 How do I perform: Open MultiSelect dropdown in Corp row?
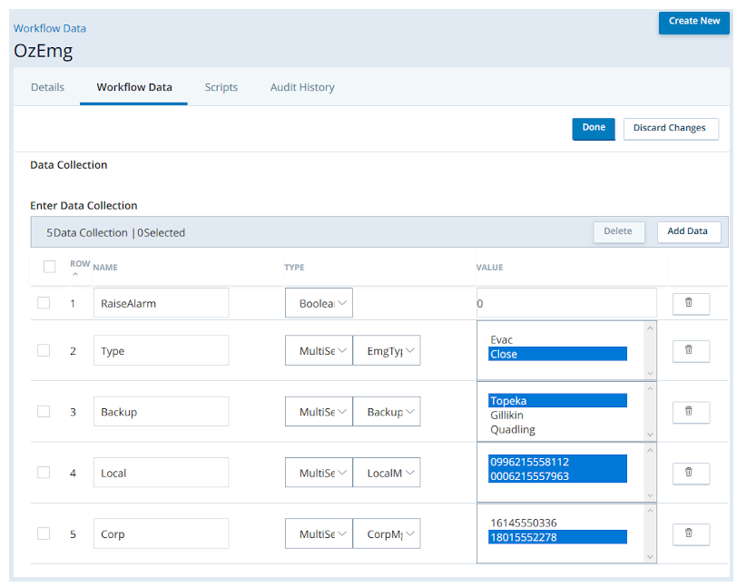coord(319,533)
